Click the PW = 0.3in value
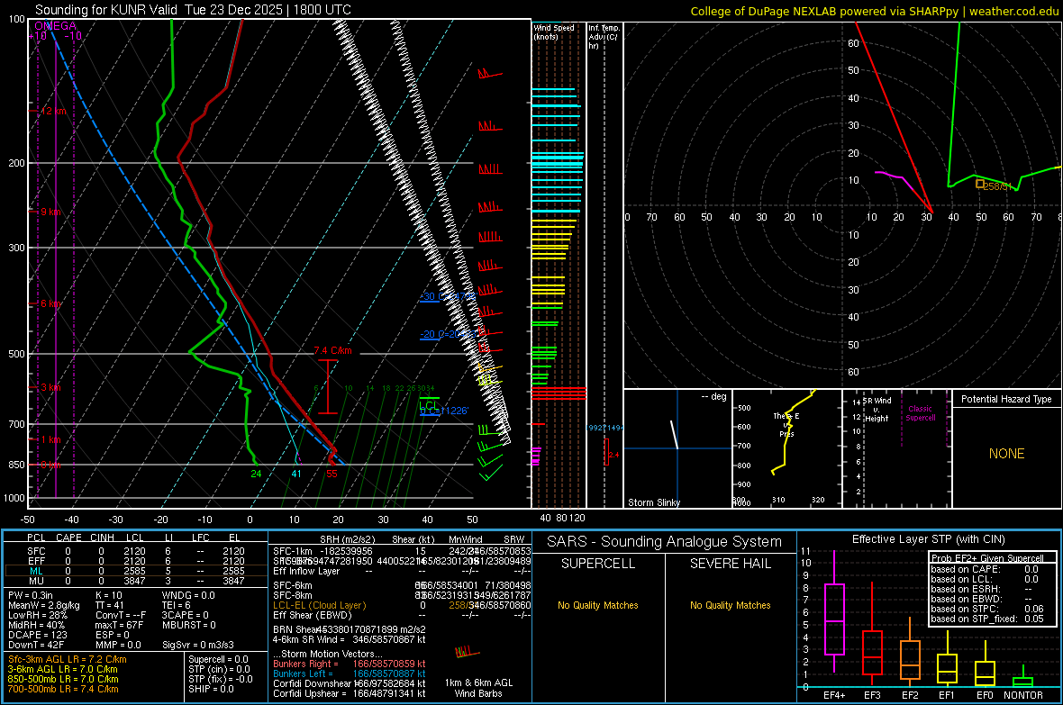Image resolution: width=1063 pixels, height=705 pixels. (32, 595)
